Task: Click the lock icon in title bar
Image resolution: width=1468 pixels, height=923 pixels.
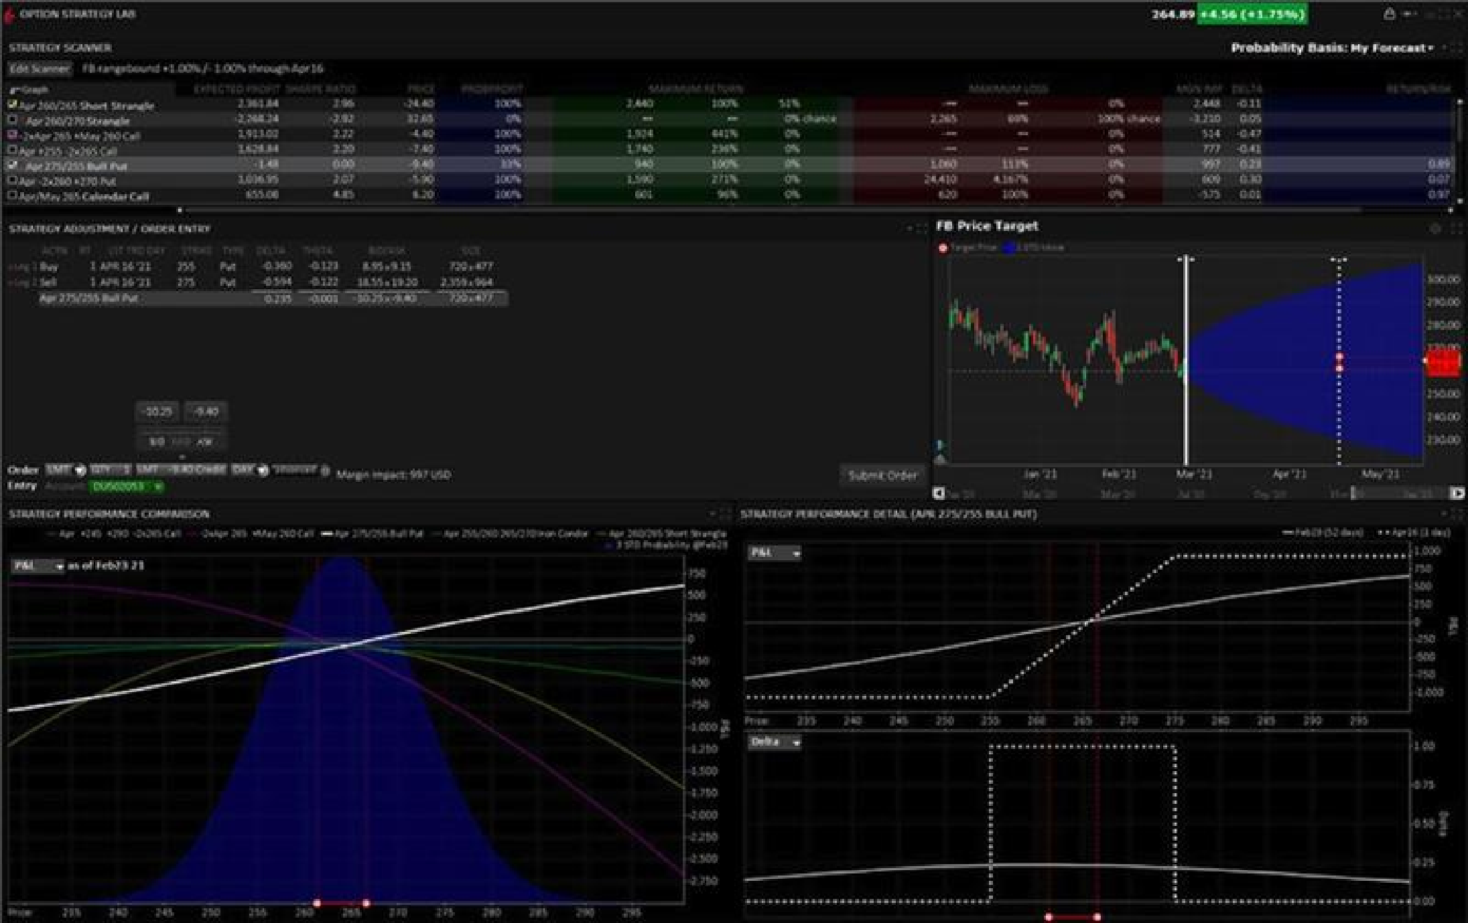Action: pyautogui.click(x=1389, y=14)
